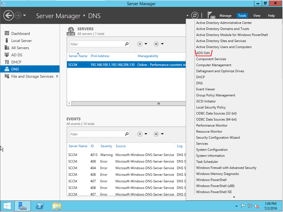Screen dimensions: 283x212
Task: Expand Events saved queries dropdown arrow
Action: (162, 134)
